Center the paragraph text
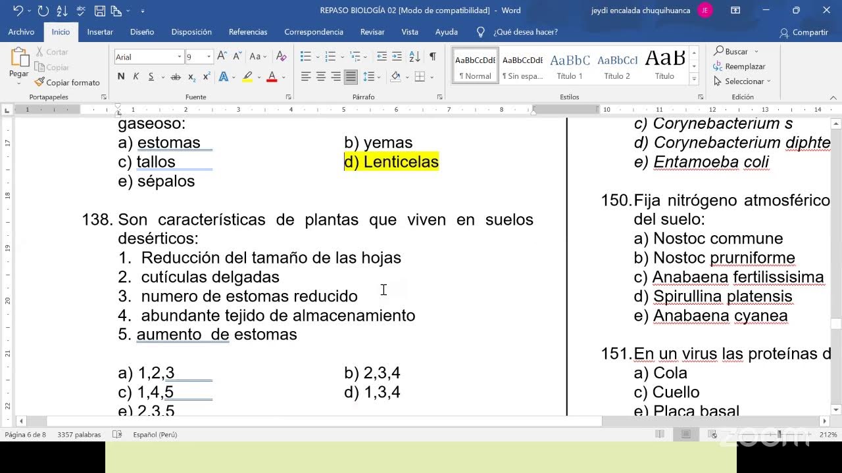 [x=321, y=77]
